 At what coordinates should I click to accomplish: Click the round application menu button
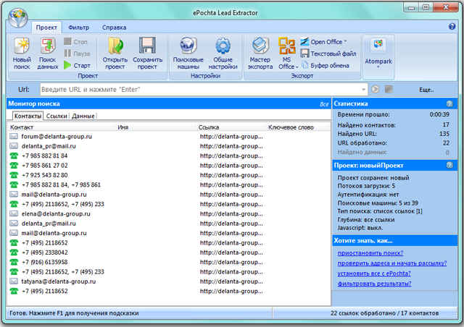click(17, 17)
